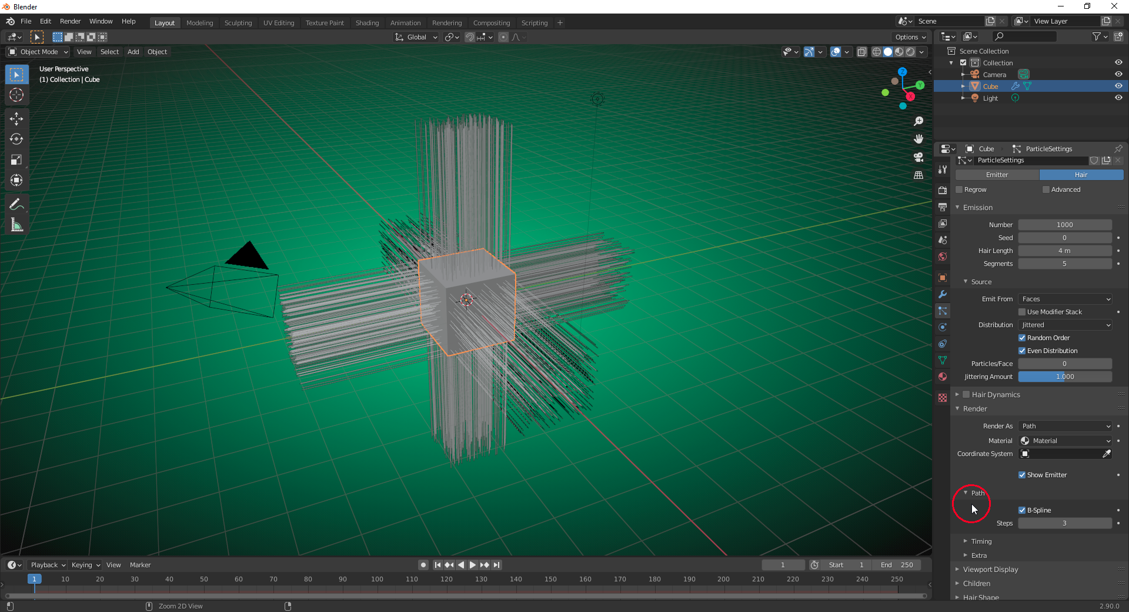Viewport: 1129px width, 612px height.
Task: Expand the Viewport Display panel
Action: click(x=990, y=570)
